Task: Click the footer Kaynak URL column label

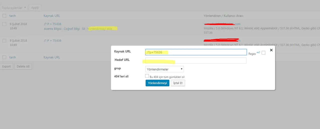Action: pyautogui.click(x=52, y=57)
